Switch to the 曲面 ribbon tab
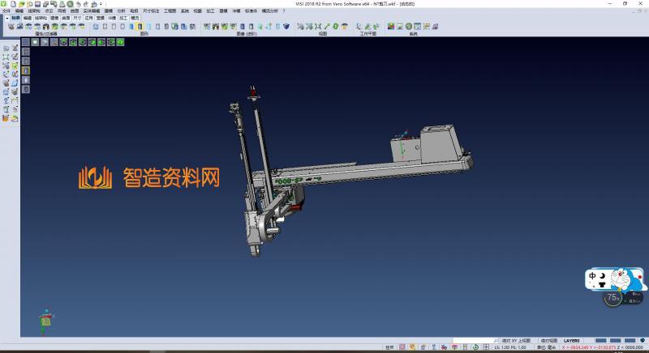This screenshot has height=353, width=649. [x=64, y=17]
